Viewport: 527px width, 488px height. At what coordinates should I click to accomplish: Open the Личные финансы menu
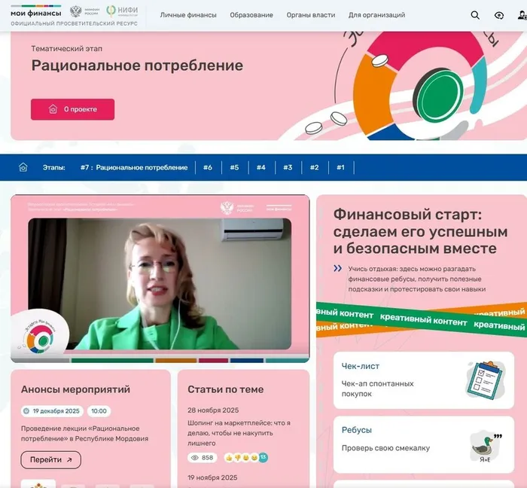point(188,15)
